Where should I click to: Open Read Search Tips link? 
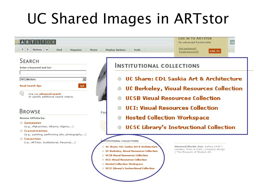pos(30,86)
